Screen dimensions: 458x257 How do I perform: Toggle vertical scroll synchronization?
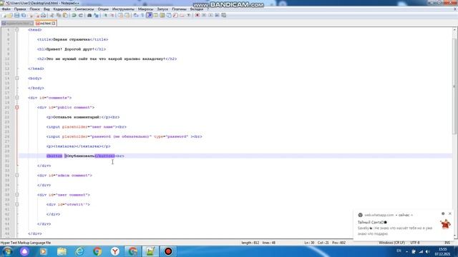pos(120,15)
